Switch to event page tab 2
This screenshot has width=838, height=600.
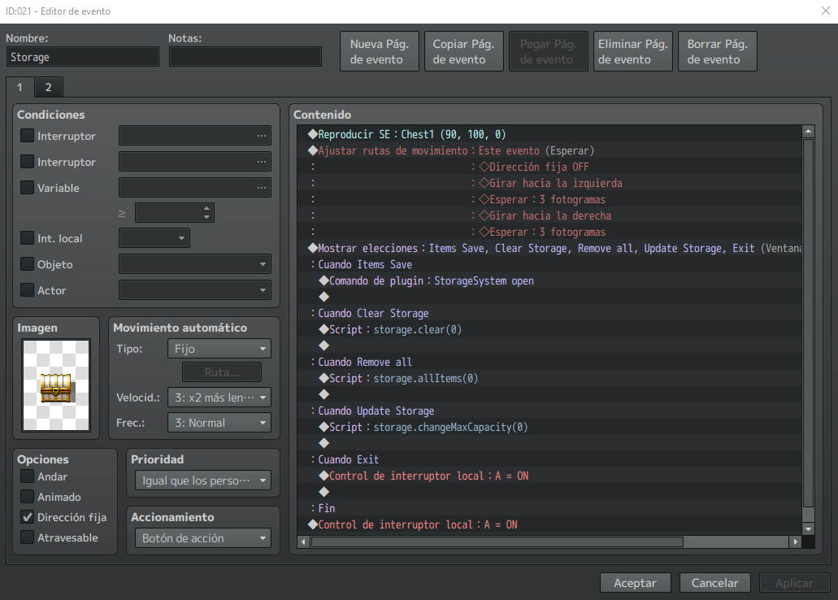[49, 87]
